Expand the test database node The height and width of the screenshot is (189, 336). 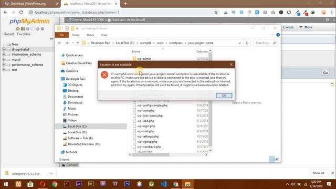click(4, 70)
